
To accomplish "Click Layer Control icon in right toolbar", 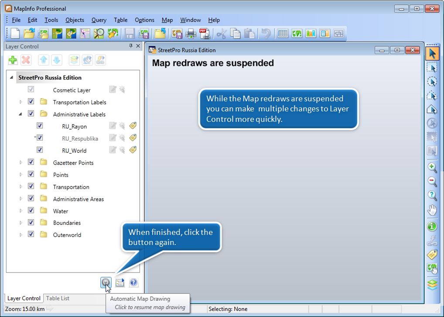I will 432,284.
